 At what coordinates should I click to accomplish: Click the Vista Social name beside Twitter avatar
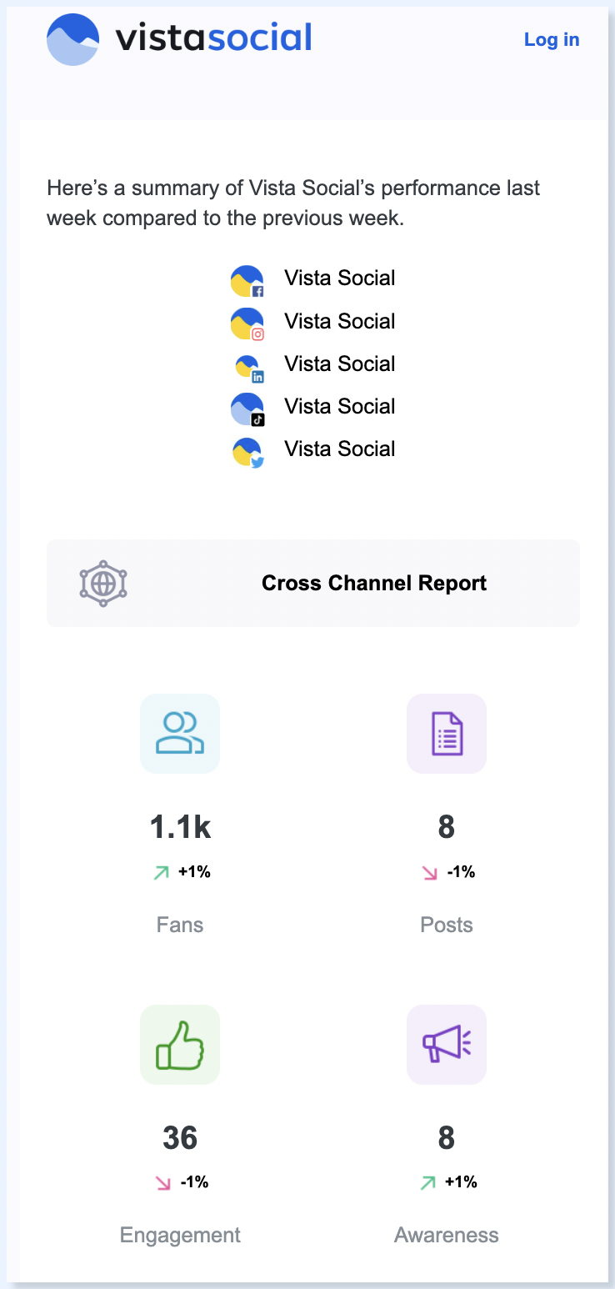click(340, 449)
